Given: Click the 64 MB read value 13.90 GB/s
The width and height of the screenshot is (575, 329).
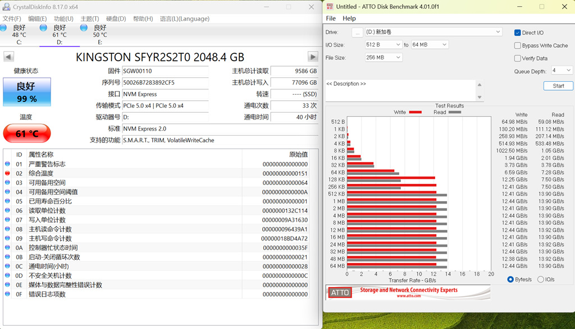Looking at the screenshot, I should [551, 266].
